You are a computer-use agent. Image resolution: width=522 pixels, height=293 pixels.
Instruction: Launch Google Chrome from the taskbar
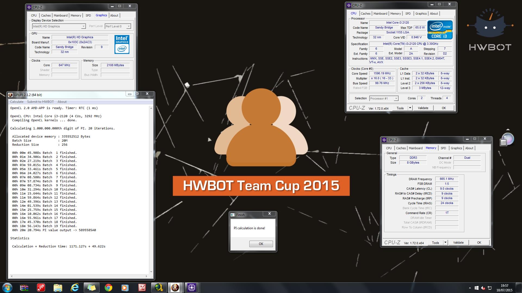click(108, 288)
